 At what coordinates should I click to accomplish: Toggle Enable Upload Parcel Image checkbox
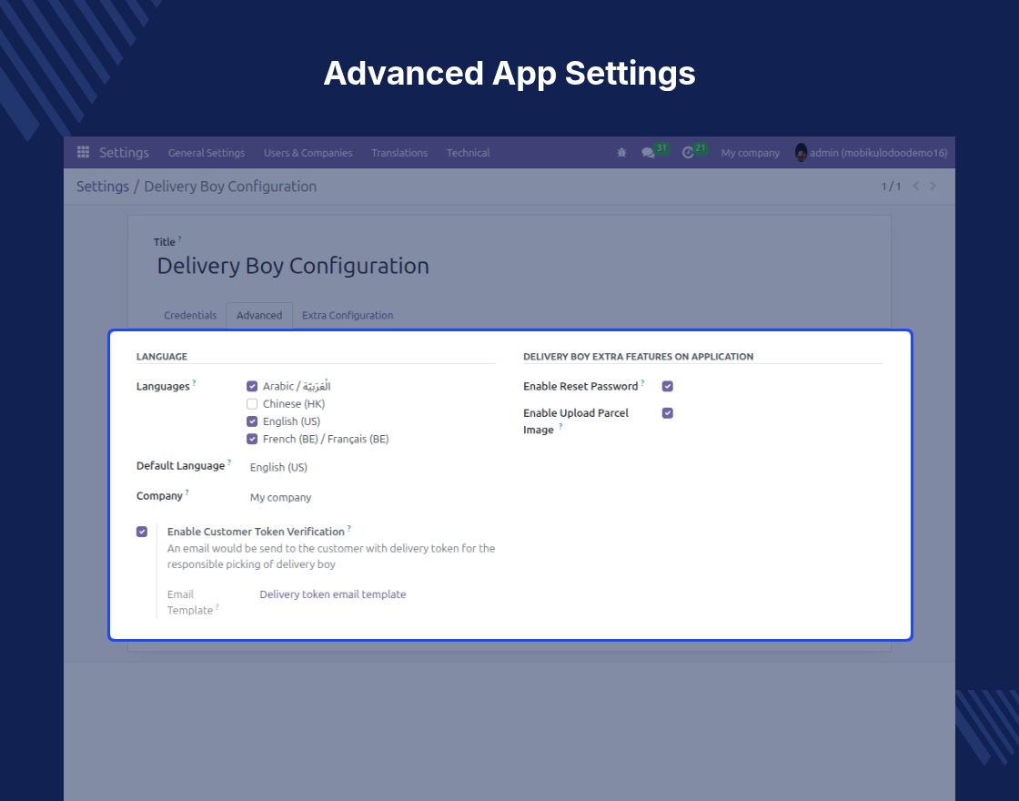pyautogui.click(x=668, y=413)
